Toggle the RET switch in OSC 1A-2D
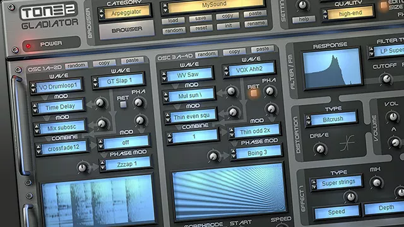The width and height of the screenshot is (404, 227). tap(123, 104)
